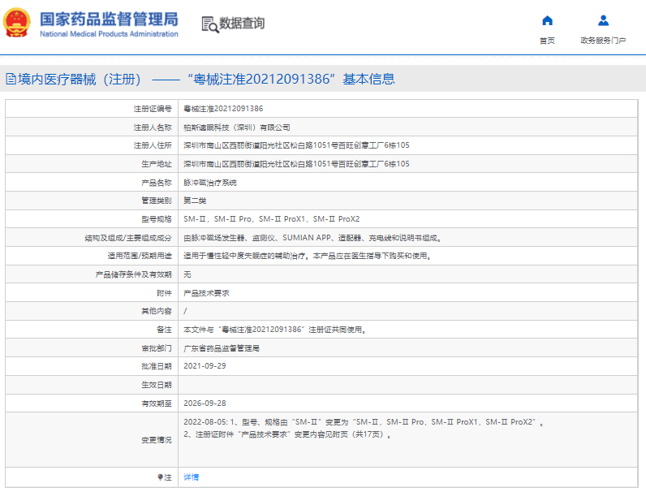Click the 型号规格 label
The width and height of the screenshot is (646, 492).
tap(157, 219)
